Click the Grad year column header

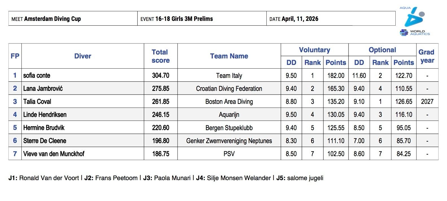tap(427, 56)
